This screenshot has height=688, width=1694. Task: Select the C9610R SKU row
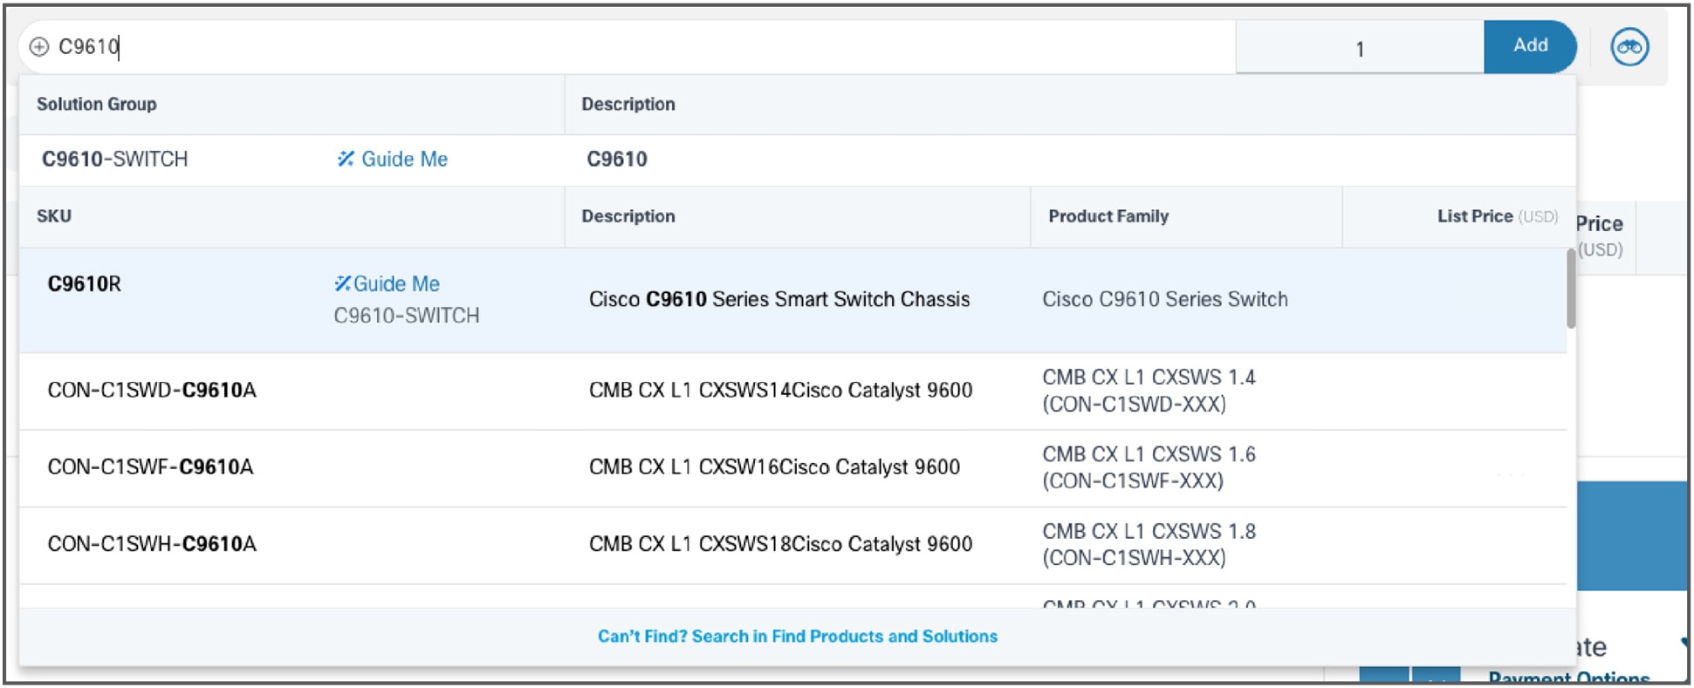[x=792, y=300]
